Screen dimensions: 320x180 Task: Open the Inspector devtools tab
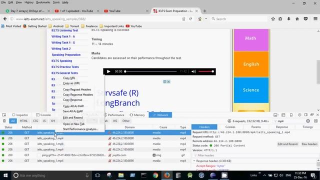(20, 115)
